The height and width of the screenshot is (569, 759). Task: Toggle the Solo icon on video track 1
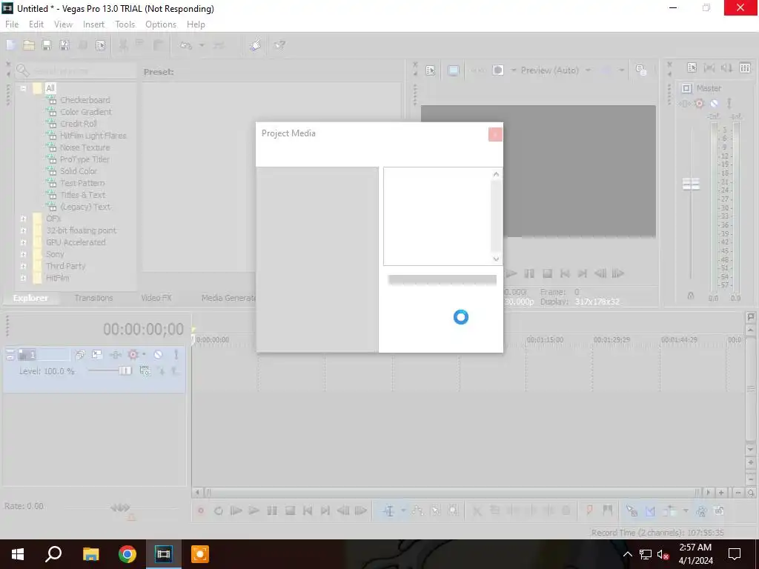pyautogui.click(x=176, y=355)
